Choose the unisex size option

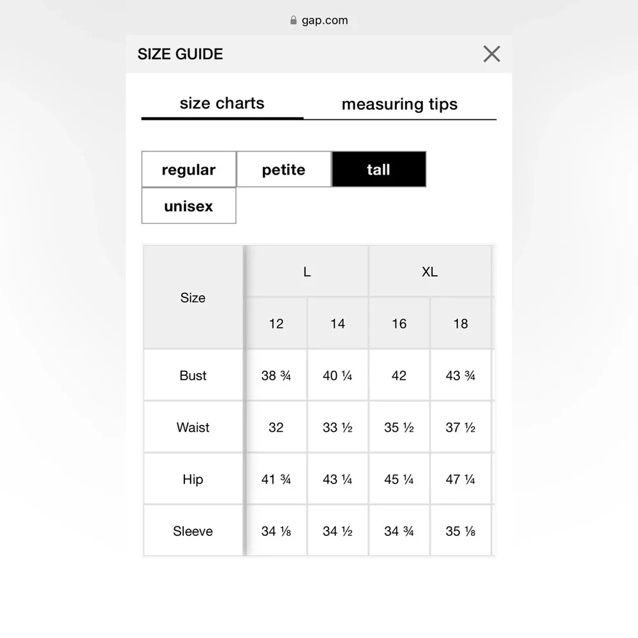tap(189, 206)
